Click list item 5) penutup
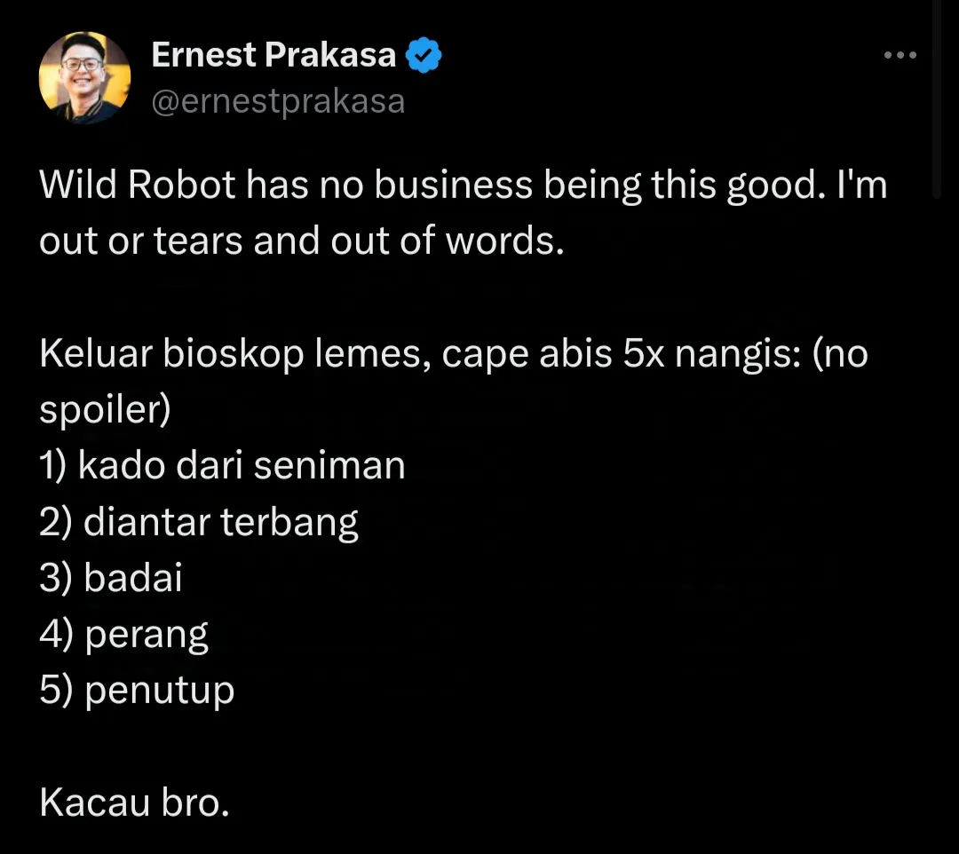The width and height of the screenshot is (959, 854). click(136, 689)
